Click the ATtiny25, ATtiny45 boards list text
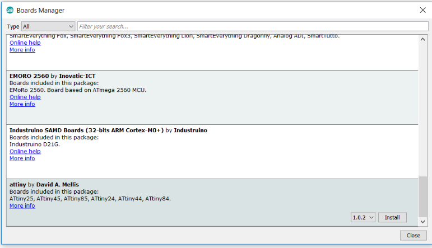 (90, 198)
